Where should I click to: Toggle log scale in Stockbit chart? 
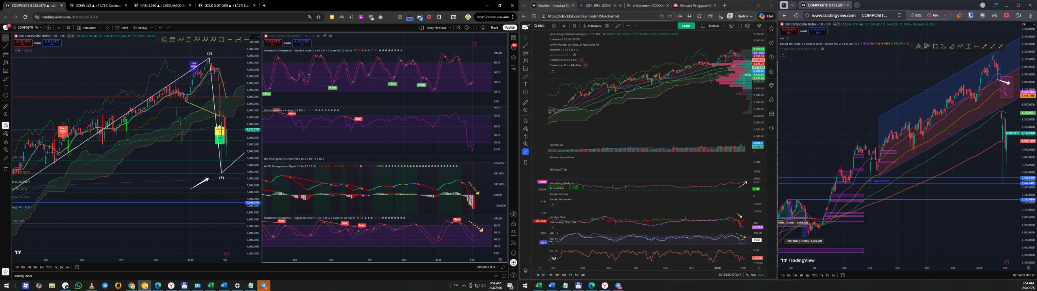pos(753,275)
